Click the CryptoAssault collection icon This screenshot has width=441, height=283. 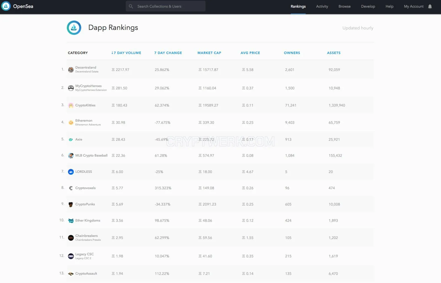tap(71, 274)
